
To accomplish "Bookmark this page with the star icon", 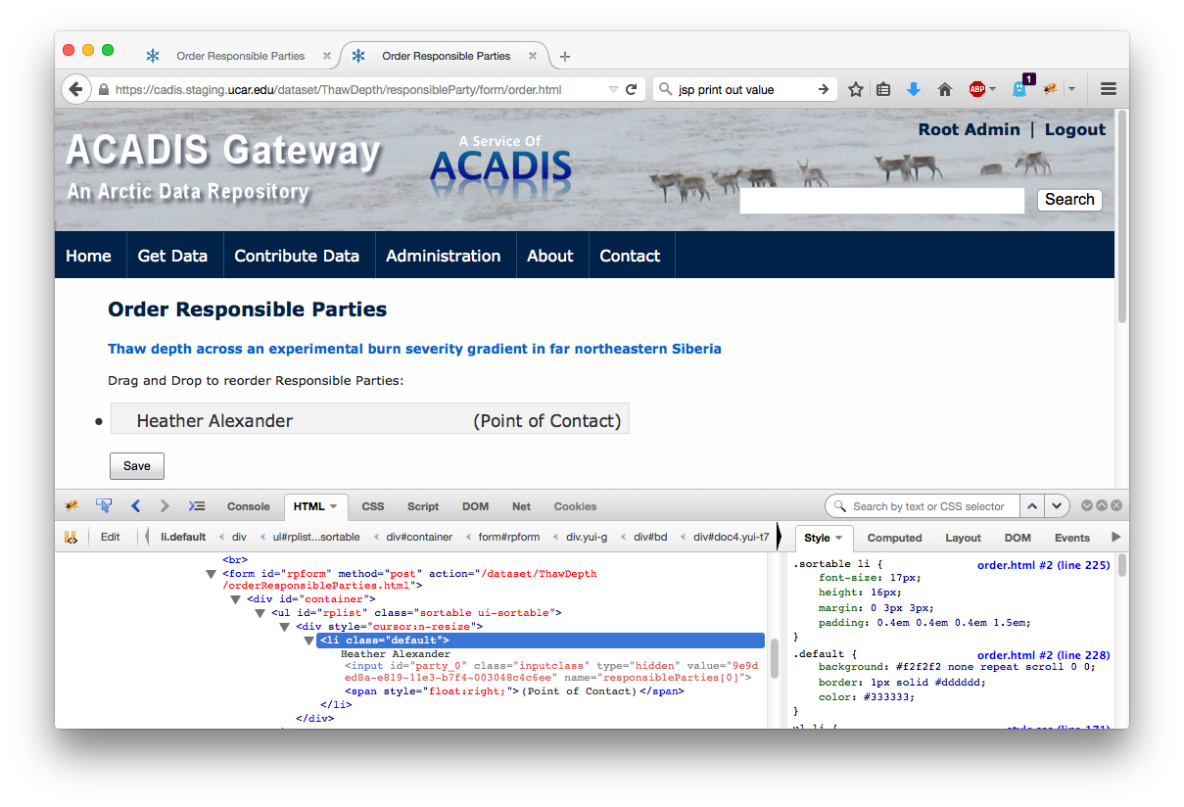I will pos(856,89).
